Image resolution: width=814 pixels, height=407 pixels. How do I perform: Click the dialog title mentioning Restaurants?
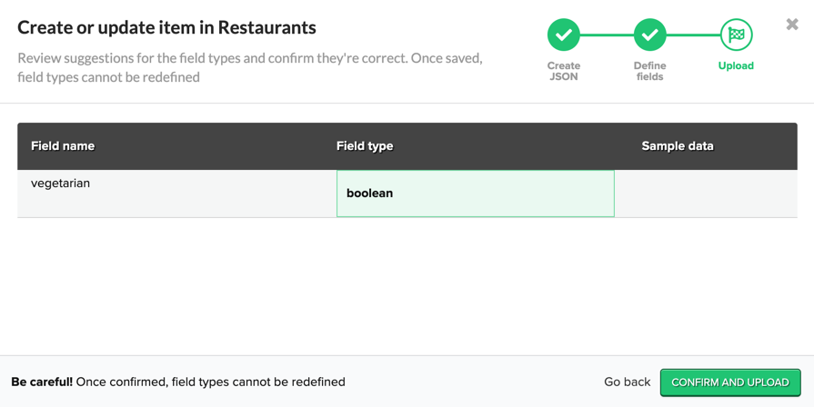pos(166,27)
